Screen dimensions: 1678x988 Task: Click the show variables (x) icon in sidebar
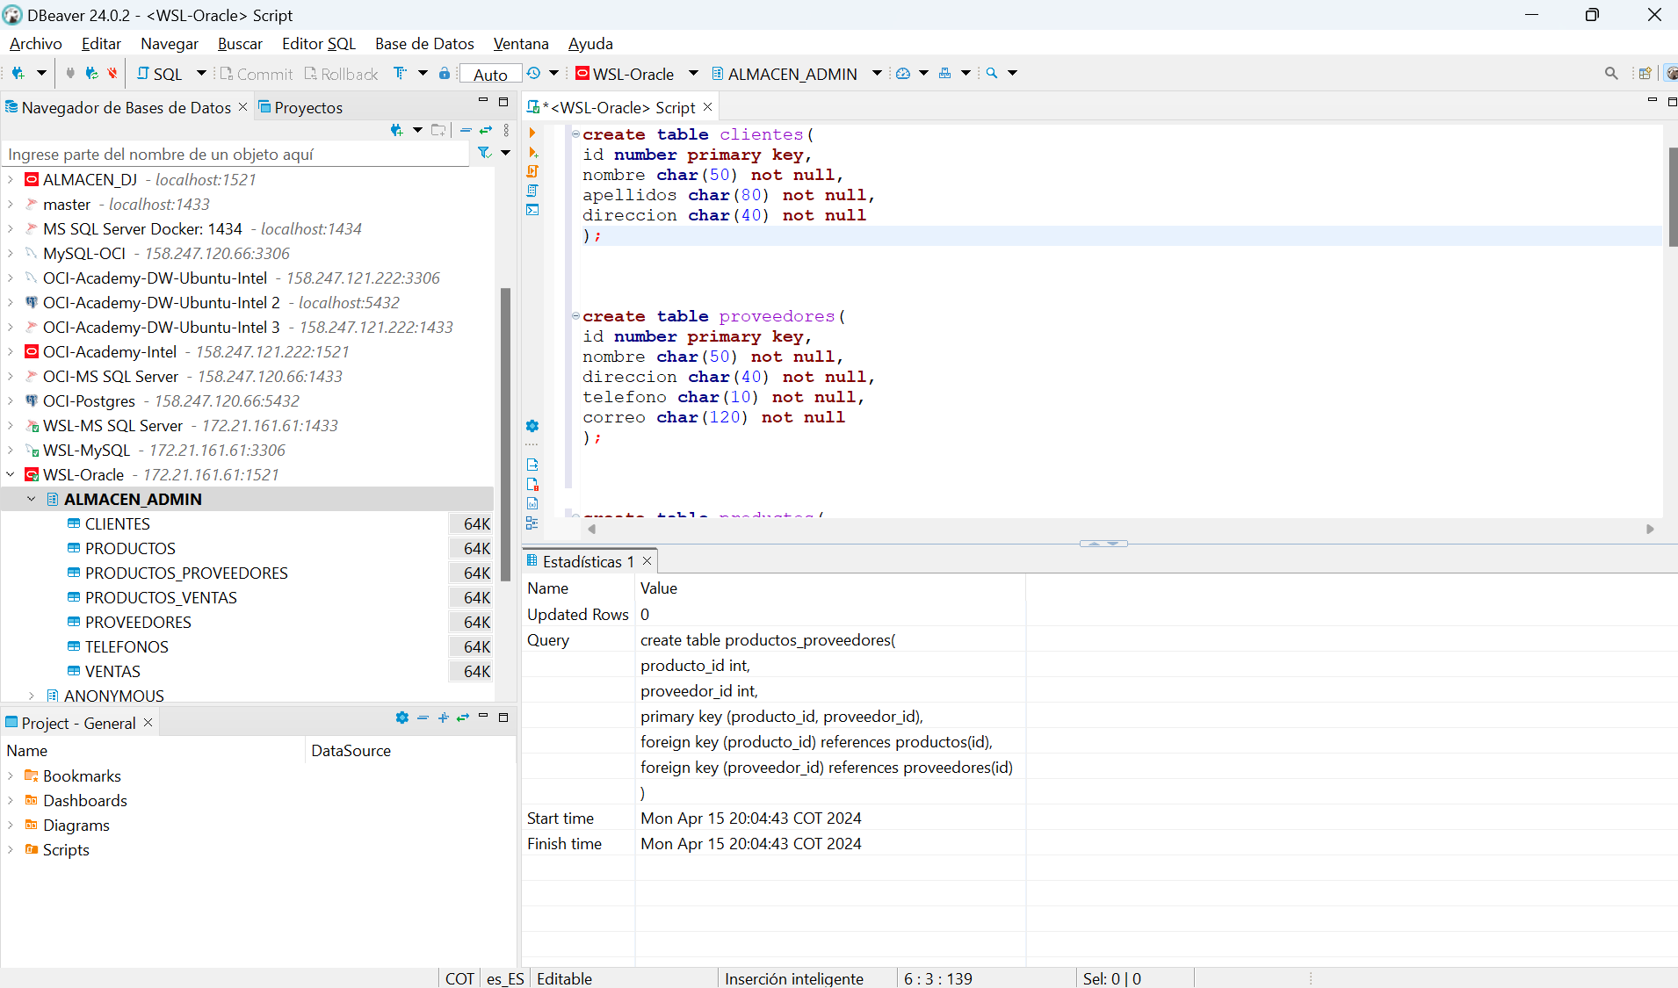pyautogui.click(x=532, y=503)
